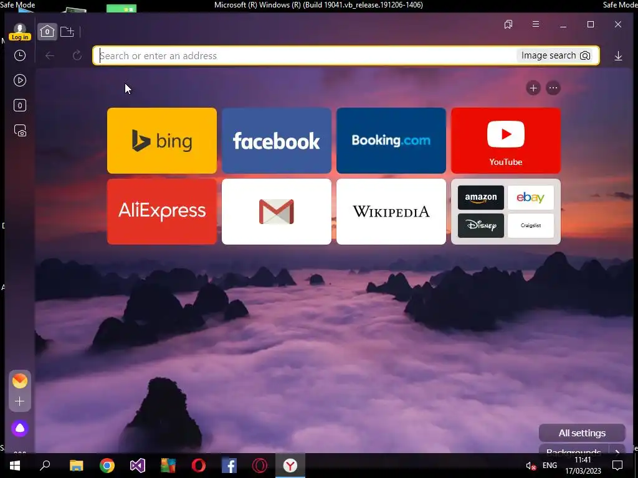Open the Amazon shortcut in folder tile
This screenshot has height=478, width=638.
481,197
